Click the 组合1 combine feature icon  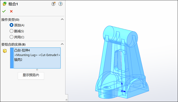coord(5,4)
